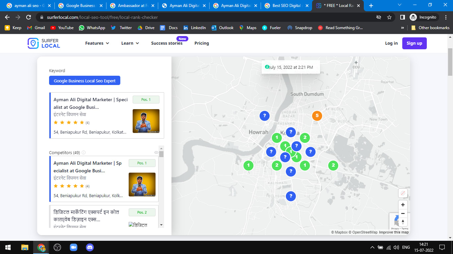This screenshot has width=453, height=254.
Task: Show more bookmarks via the overflow chevron
Action: pyautogui.click(x=403, y=28)
